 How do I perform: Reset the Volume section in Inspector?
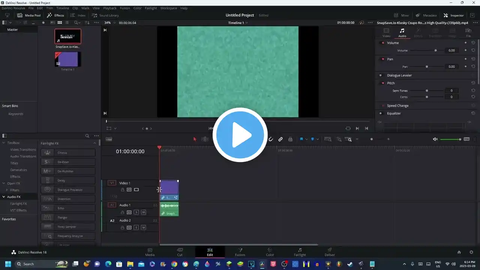[473, 43]
